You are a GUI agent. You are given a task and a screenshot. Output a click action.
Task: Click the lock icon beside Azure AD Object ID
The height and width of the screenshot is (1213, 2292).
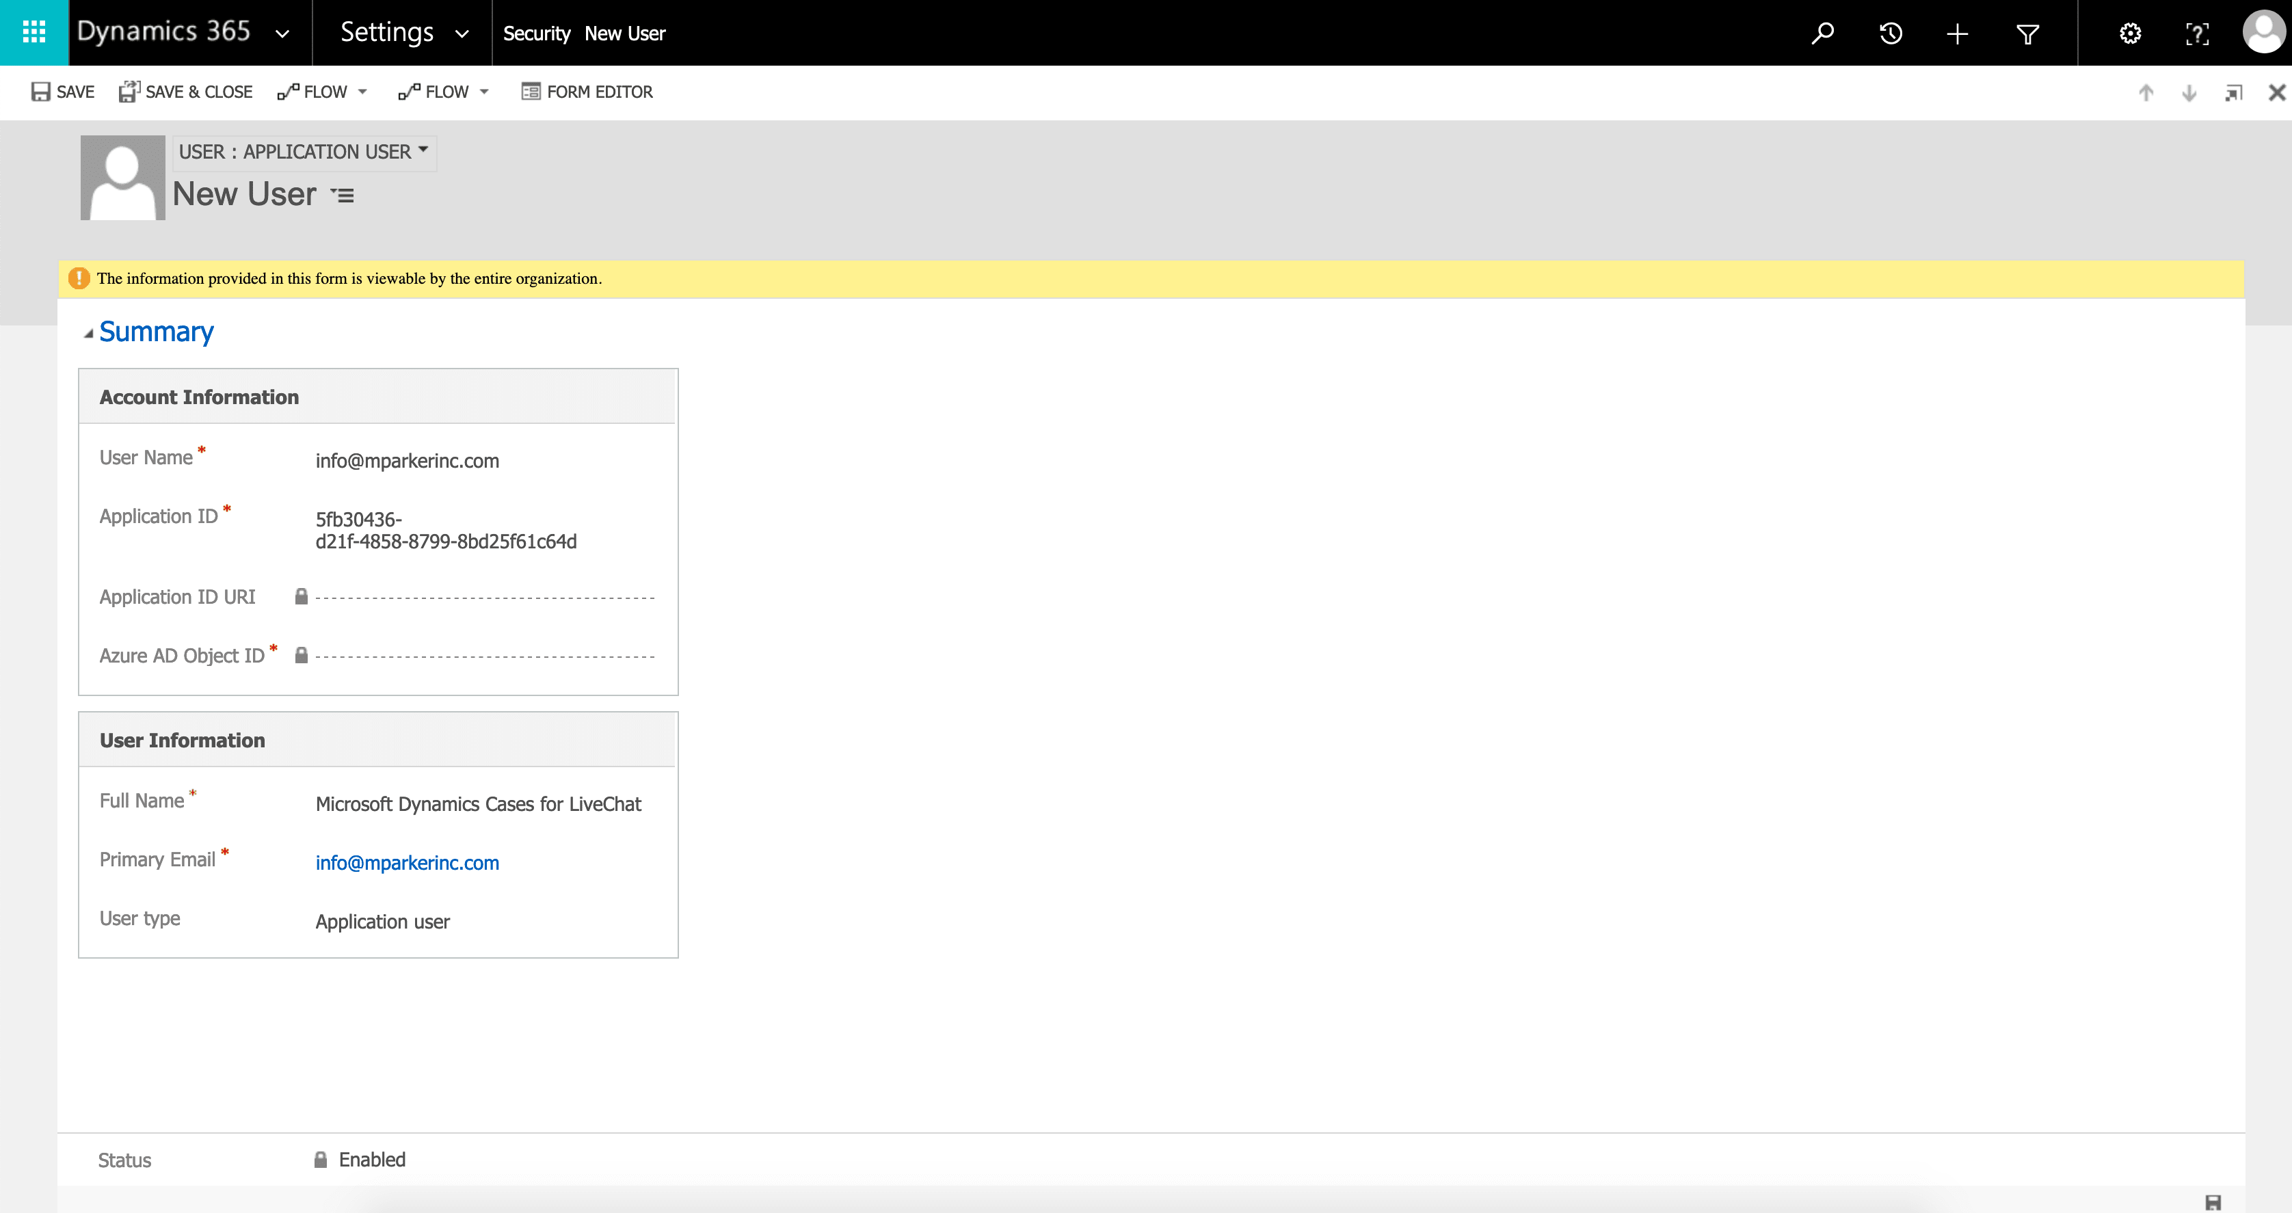[x=301, y=655]
